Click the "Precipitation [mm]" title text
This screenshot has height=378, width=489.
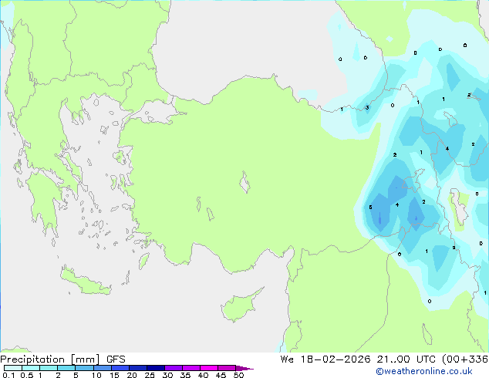(50, 359)
